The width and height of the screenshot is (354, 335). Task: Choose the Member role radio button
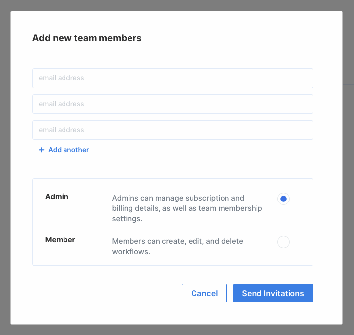(283, 242)
